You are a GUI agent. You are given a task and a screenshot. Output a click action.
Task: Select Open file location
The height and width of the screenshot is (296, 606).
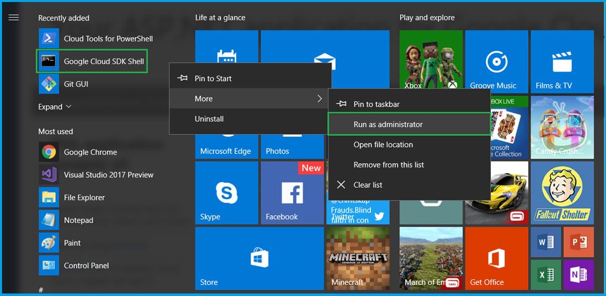click(409, 145)
